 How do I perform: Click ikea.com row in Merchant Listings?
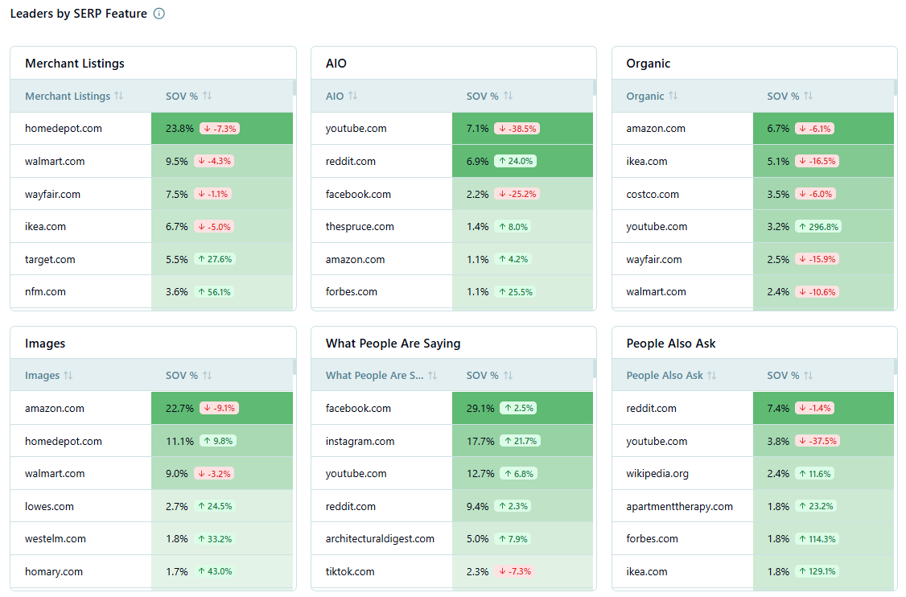[151, 227]
